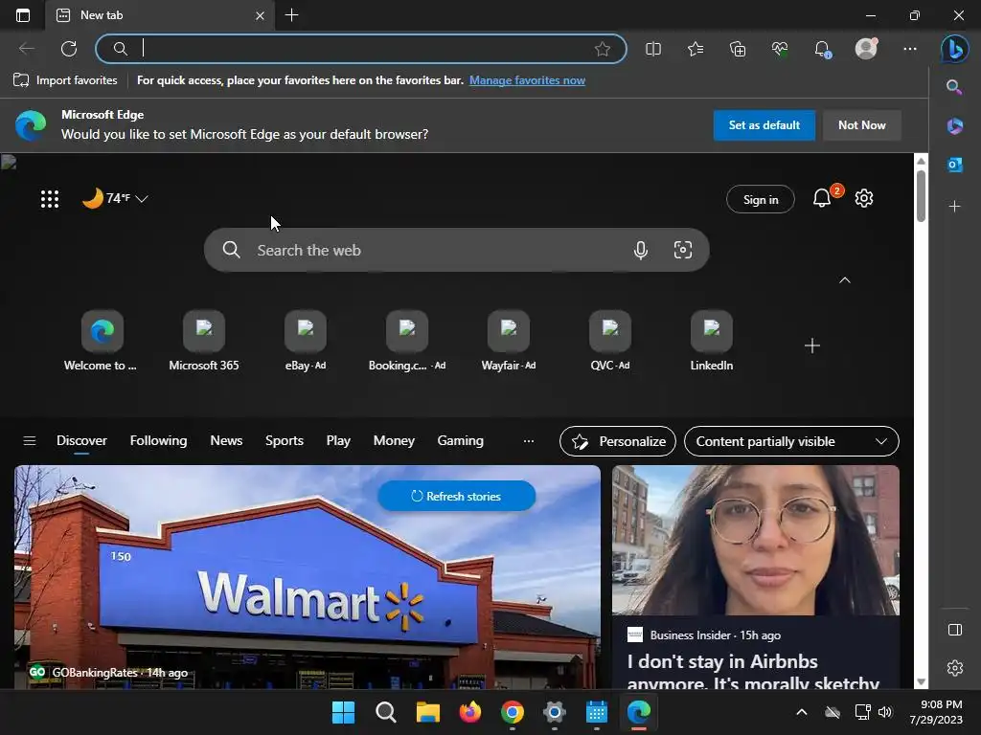Image resolution: width=981 pixels, height=735 pixels.
Task: Follow Manage favorites now link
Action: click(x=528, y=80)
